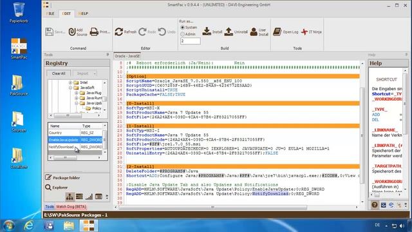Click the Redo arrow icon

142,32
